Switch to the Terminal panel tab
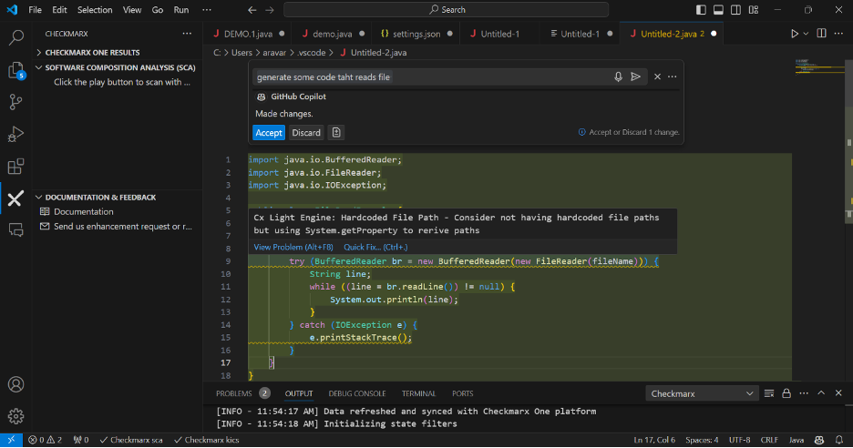This screenshot has width=853, height=448. pos(418,393)
